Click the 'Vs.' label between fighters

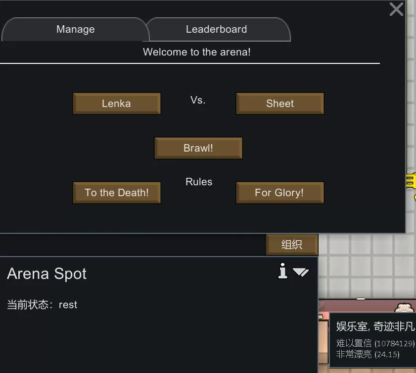point(198,100)
